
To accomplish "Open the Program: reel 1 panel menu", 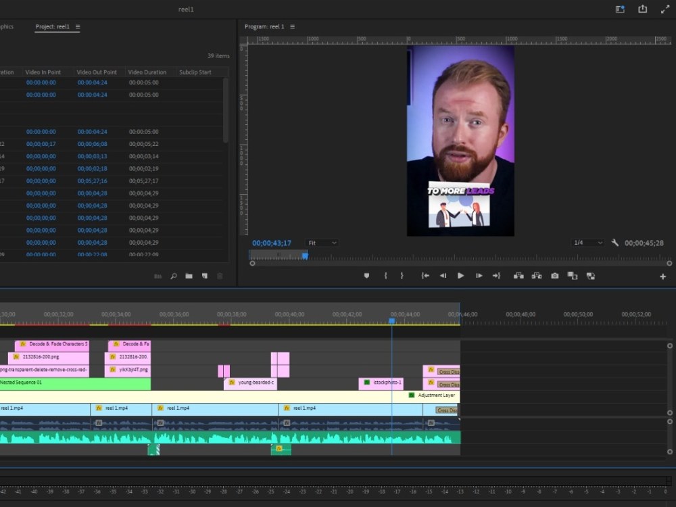I will point(292,27).
